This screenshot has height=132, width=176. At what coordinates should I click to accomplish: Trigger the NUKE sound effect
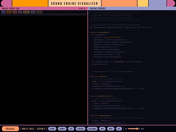coord(111,129)
